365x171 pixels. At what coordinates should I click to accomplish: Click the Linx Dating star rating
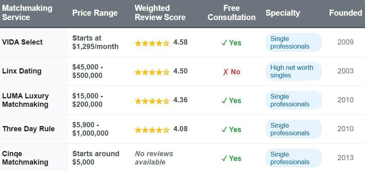click(x=152, y=72)
